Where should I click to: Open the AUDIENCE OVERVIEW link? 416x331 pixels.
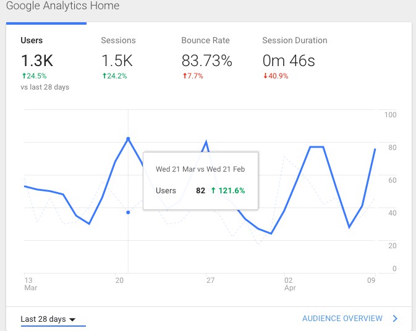point(342,318)
